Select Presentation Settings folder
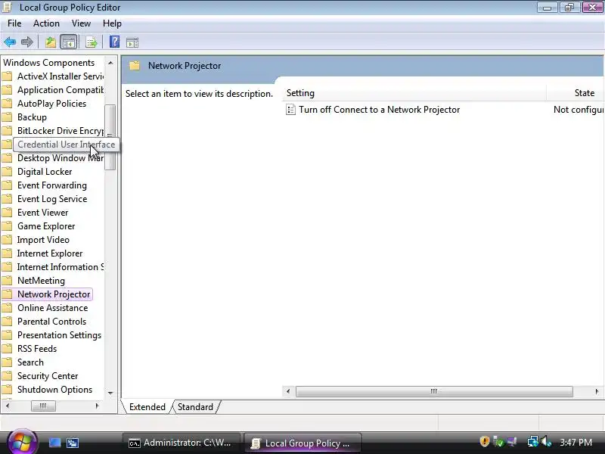Viewport: 605px width, 454px height. click(60, 335)
